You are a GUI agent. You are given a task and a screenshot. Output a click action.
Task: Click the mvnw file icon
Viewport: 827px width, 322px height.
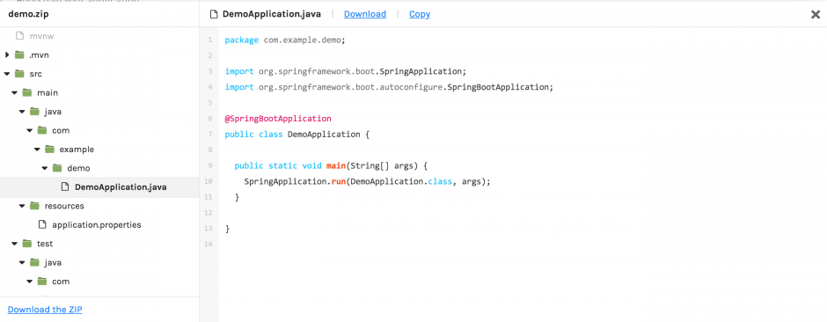click(x=19, y=36)
